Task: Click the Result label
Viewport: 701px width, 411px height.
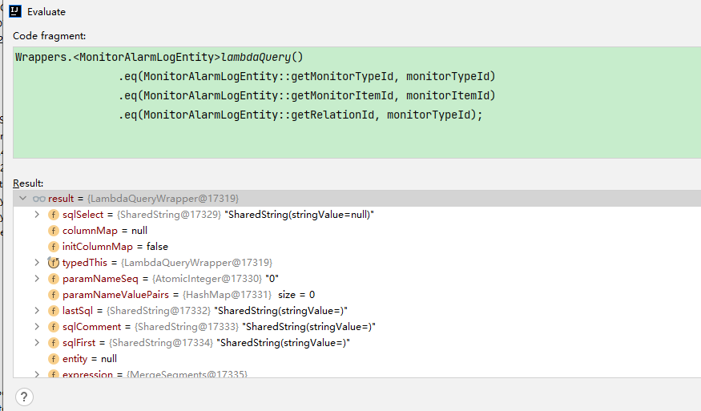Action: tap(28, 183)
